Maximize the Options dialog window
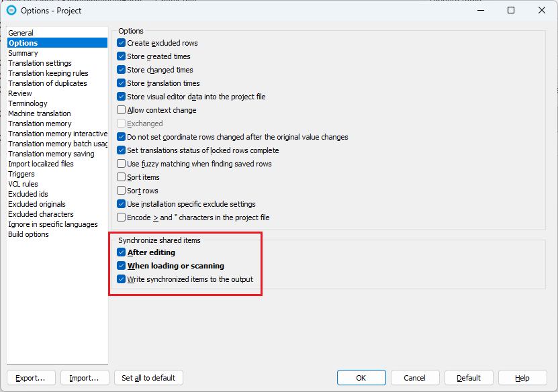The width and height of the screenshot is (558, 392). (x=511, y=10)
